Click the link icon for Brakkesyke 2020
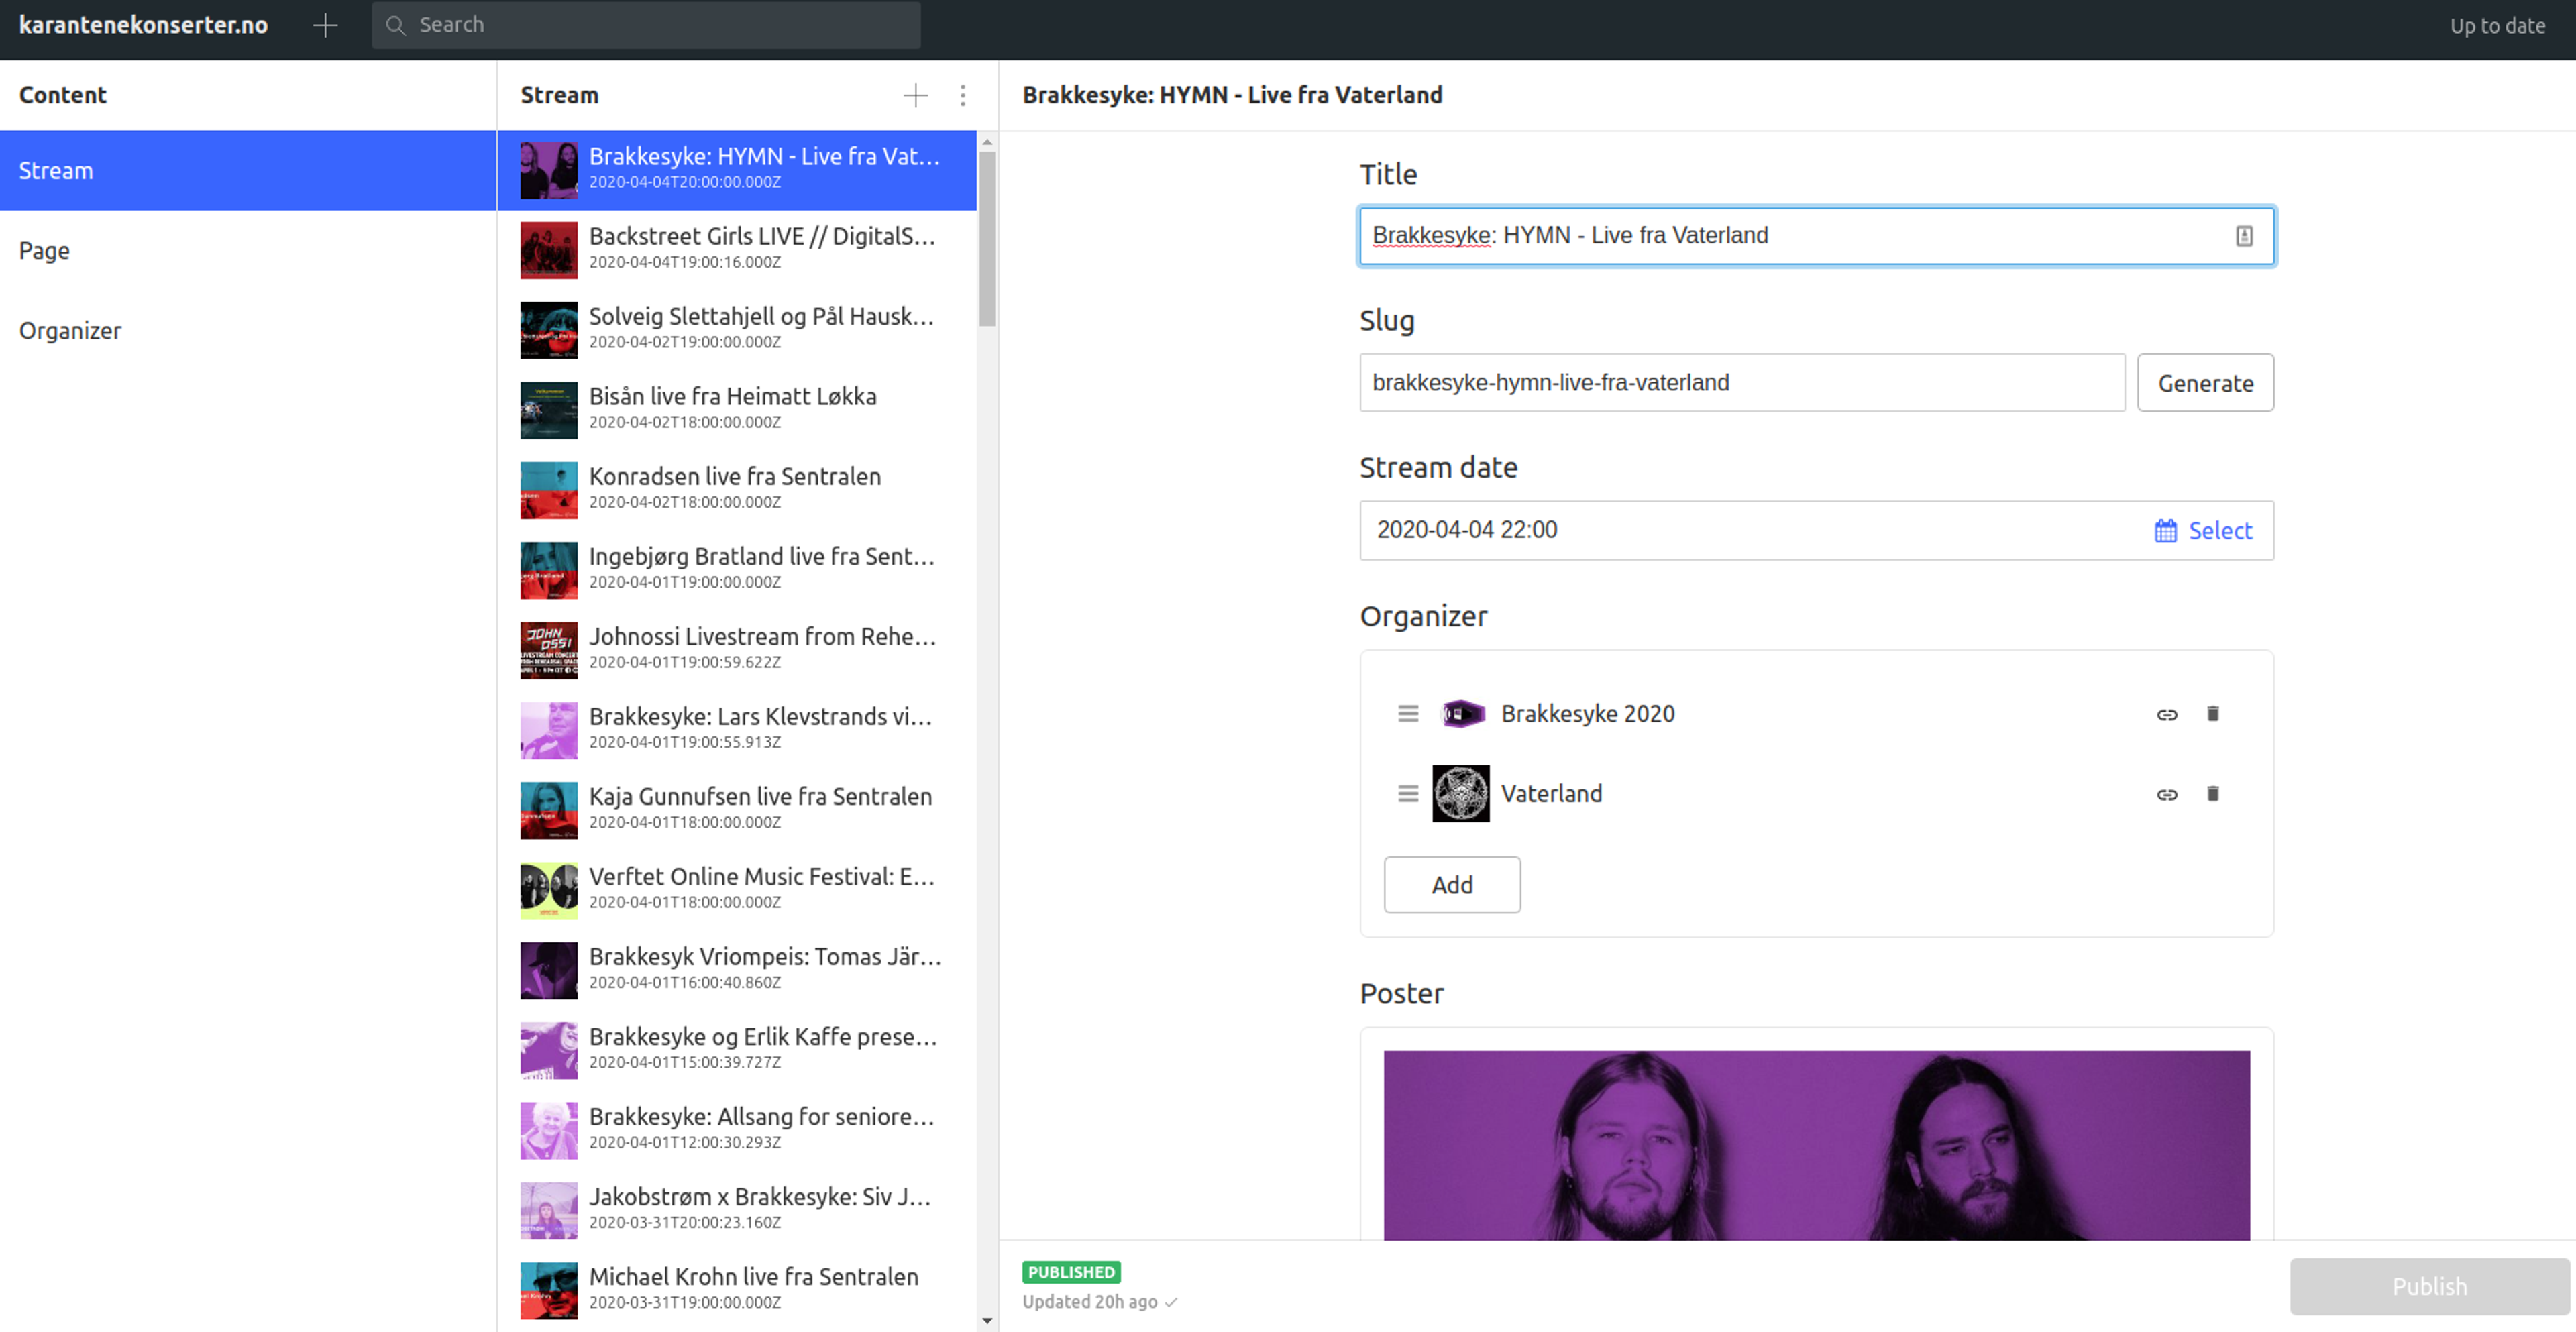 pos(2166,714)
